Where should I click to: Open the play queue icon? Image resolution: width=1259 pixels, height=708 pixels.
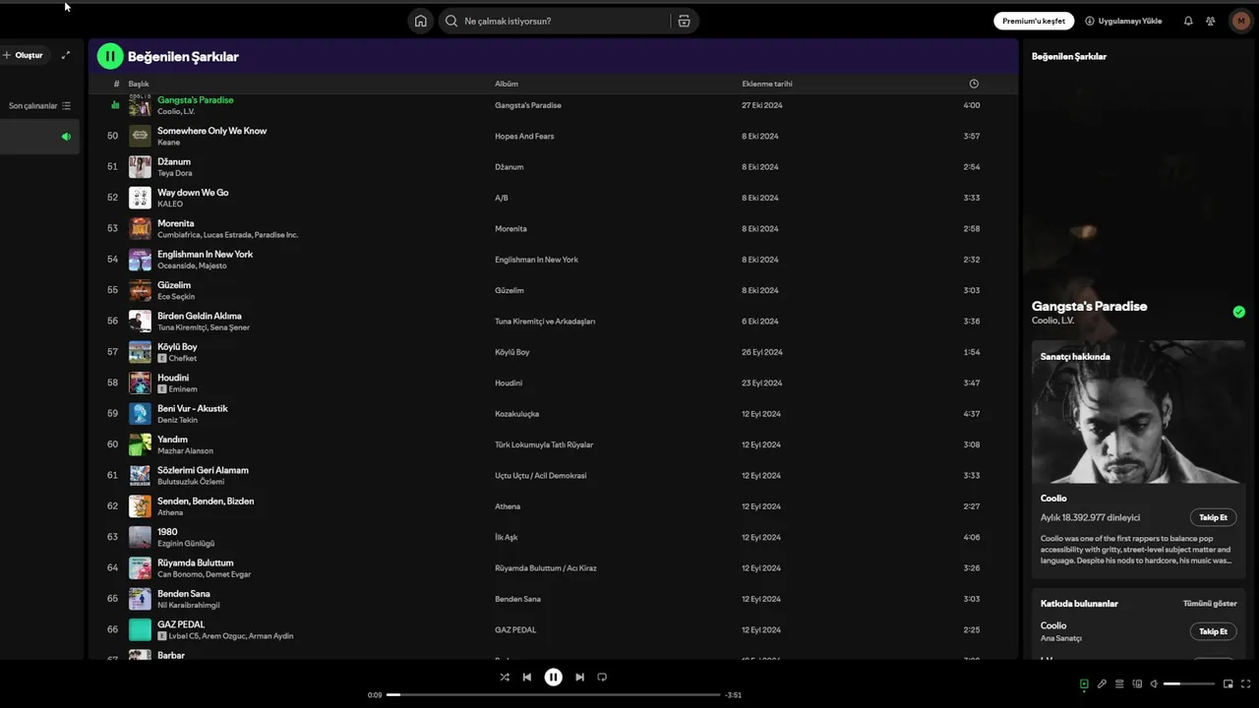1119,683
